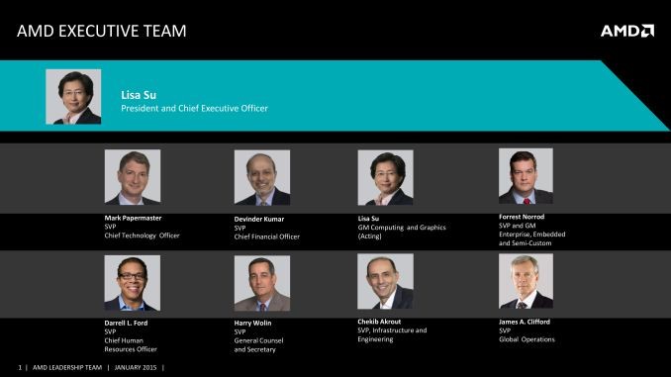Select the name Forrest Norrod
The width and height of the screenshot is (671, 377).
(522, 217)
